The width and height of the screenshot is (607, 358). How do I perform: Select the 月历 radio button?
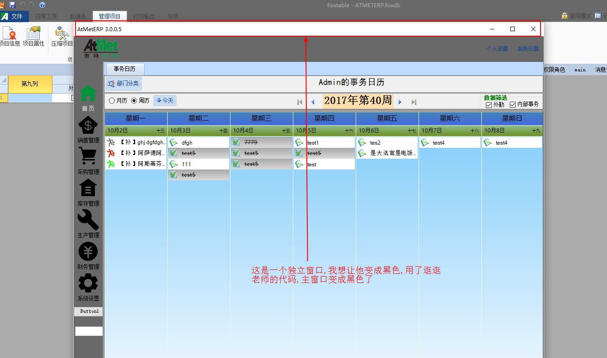(x=112, y=100)
